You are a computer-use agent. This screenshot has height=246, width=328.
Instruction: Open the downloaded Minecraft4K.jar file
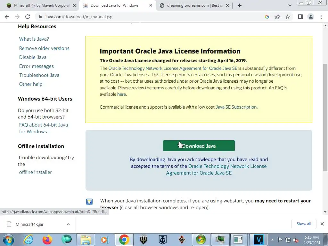(29, 224)
